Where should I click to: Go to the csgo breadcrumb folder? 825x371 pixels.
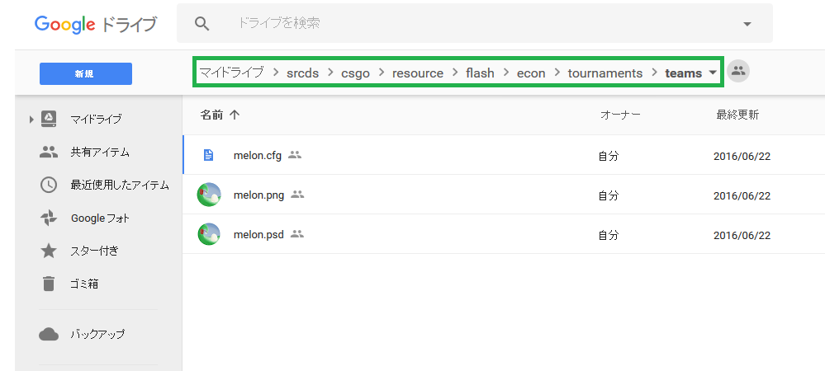coord(355,73)
